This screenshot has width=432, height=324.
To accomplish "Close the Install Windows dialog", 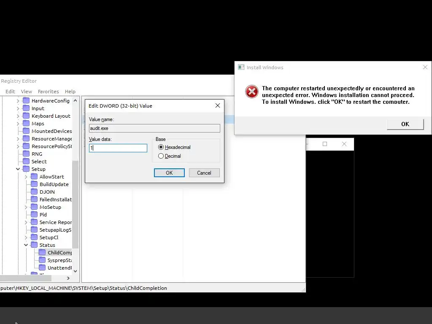I will 425,67.
